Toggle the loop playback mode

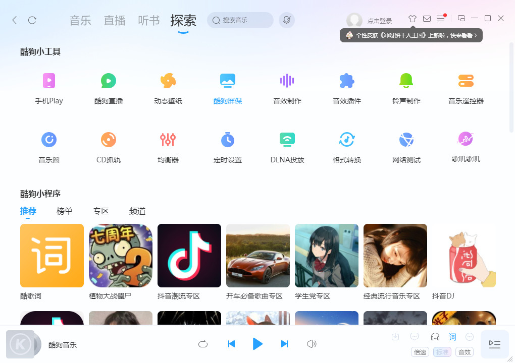click(x=203, y=344)
